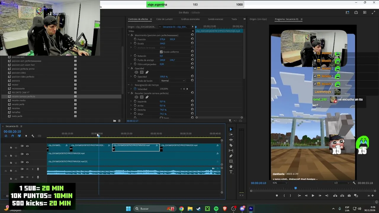Viewport: 379px width, 213px height.
Task: Step forward one frame
Action: (x=320, y=196)
